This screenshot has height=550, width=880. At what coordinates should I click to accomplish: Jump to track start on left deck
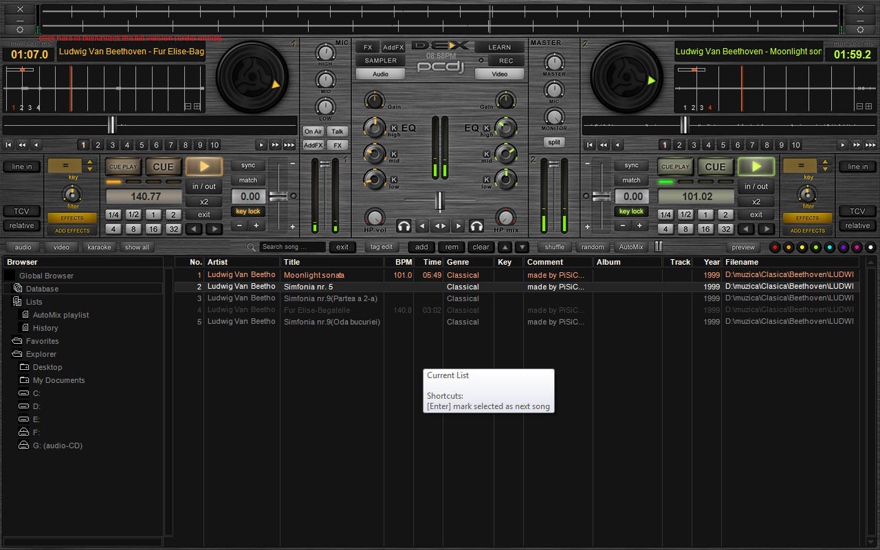point(8,145)
